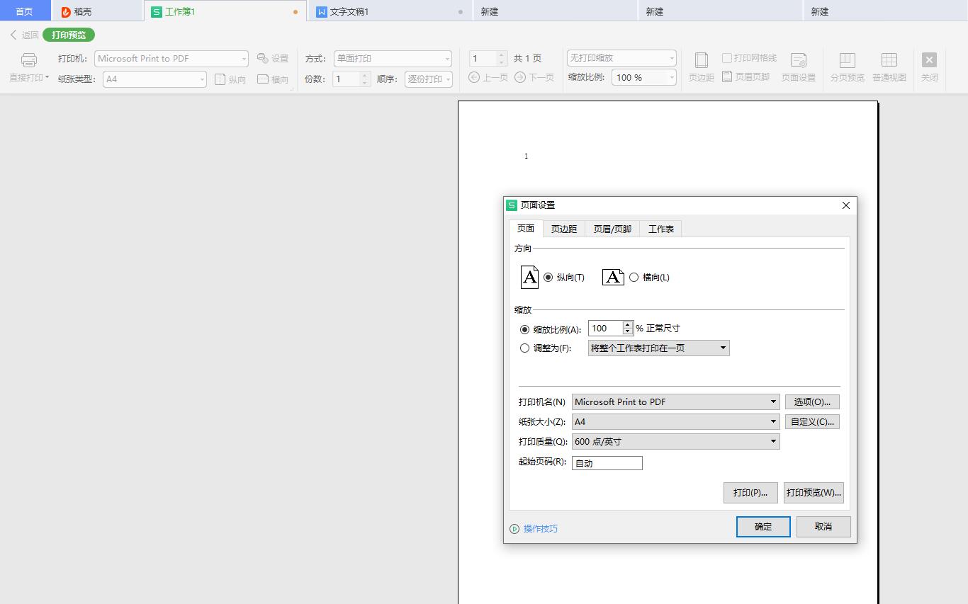The width and height of the screenshot is (968, 604).
Task: Click the back arrow to return
Action: point(13,35)
